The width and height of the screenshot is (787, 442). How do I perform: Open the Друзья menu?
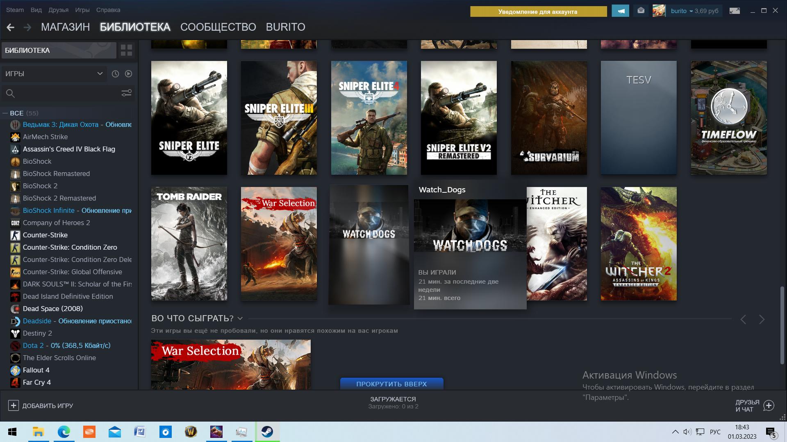click(59, 10)
